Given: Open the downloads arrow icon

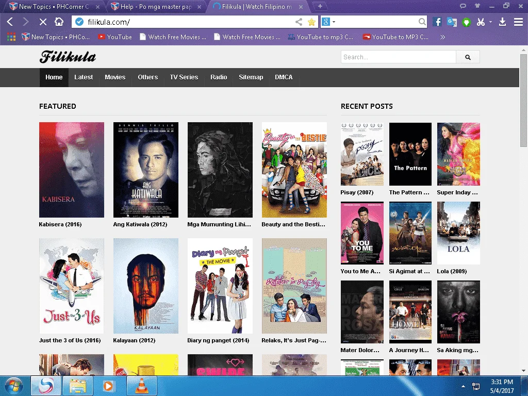Looking at the screenshot, I should click(502, 22).
